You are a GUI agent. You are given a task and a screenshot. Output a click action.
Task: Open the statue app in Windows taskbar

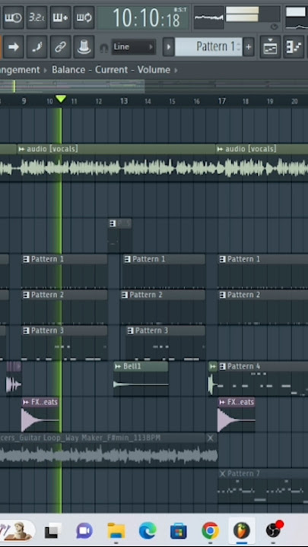[18, 530]
